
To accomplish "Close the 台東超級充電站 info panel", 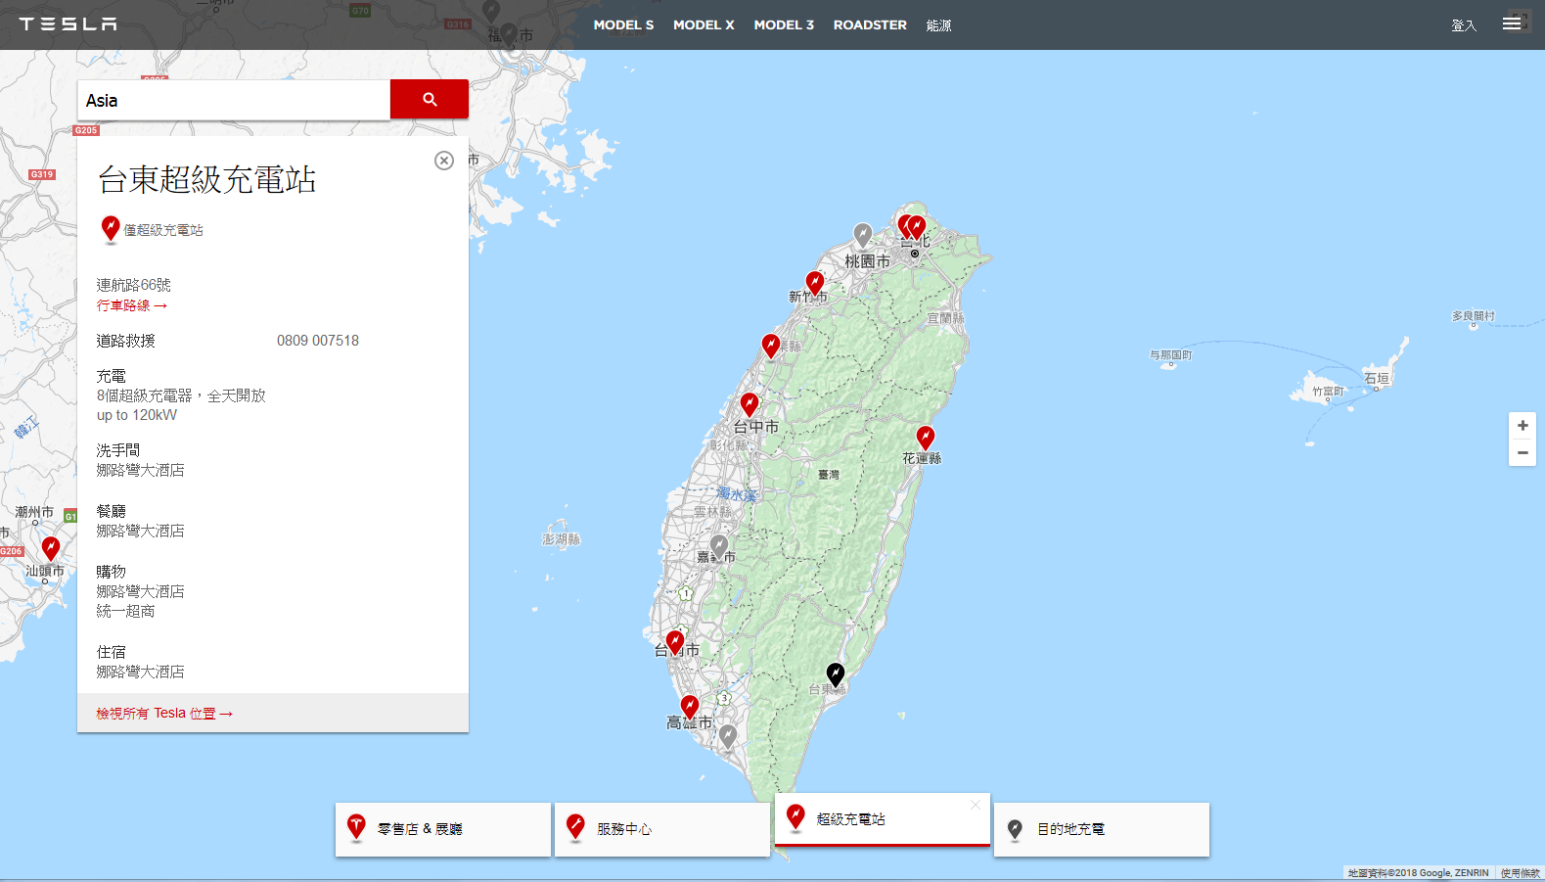I will (x=444, y=161).
